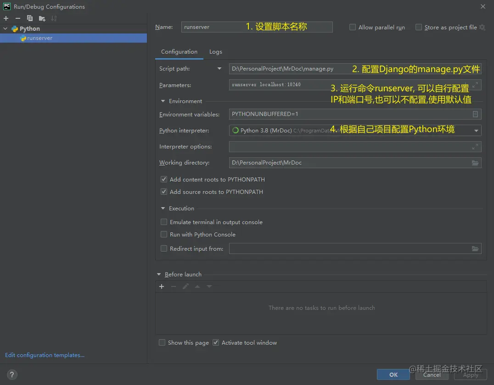The width and height of the screenshot is (494, 385).
Task: Remove Before launch task
Action: (x=174, y=286)
